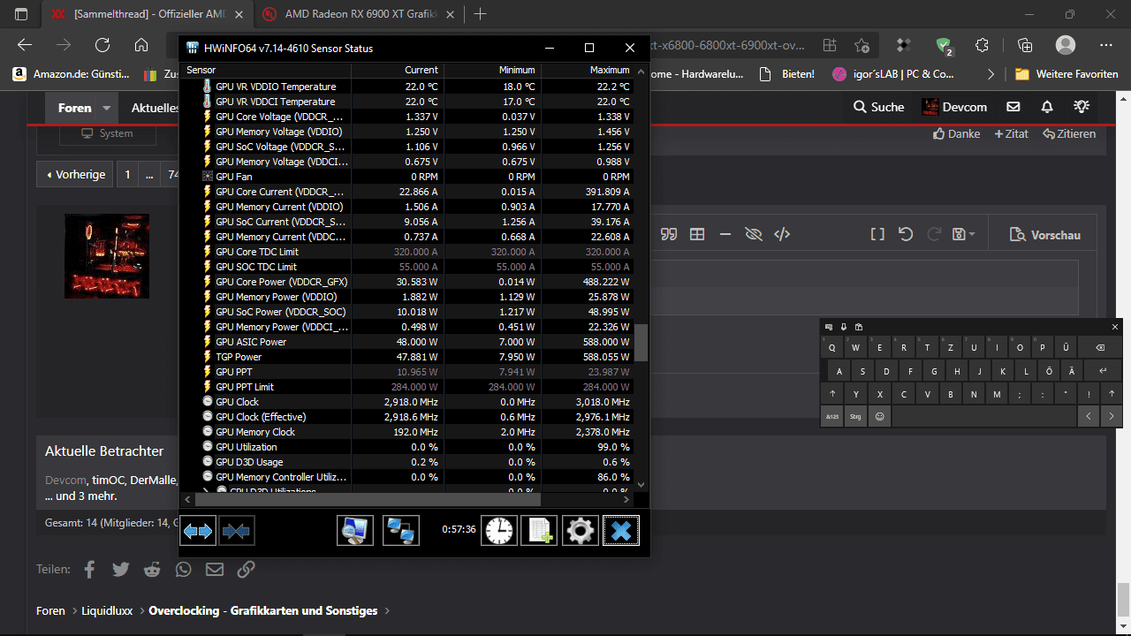Click Danke thanks link on post

(x=957, y=134)
